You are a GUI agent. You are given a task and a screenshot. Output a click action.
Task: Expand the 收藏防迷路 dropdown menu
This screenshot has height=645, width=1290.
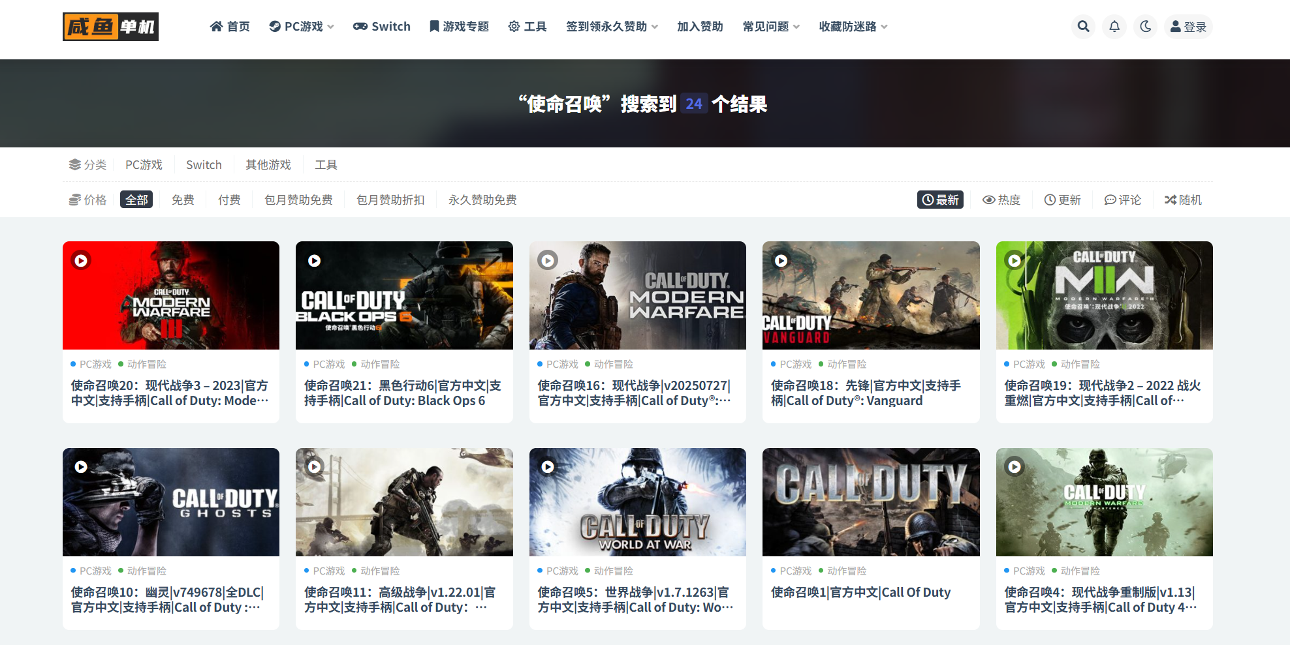853,27
